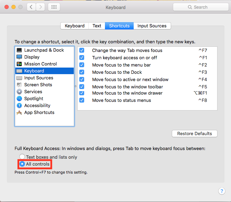
Task: Click the Screen Shots icon
Action: pos(19,85)
